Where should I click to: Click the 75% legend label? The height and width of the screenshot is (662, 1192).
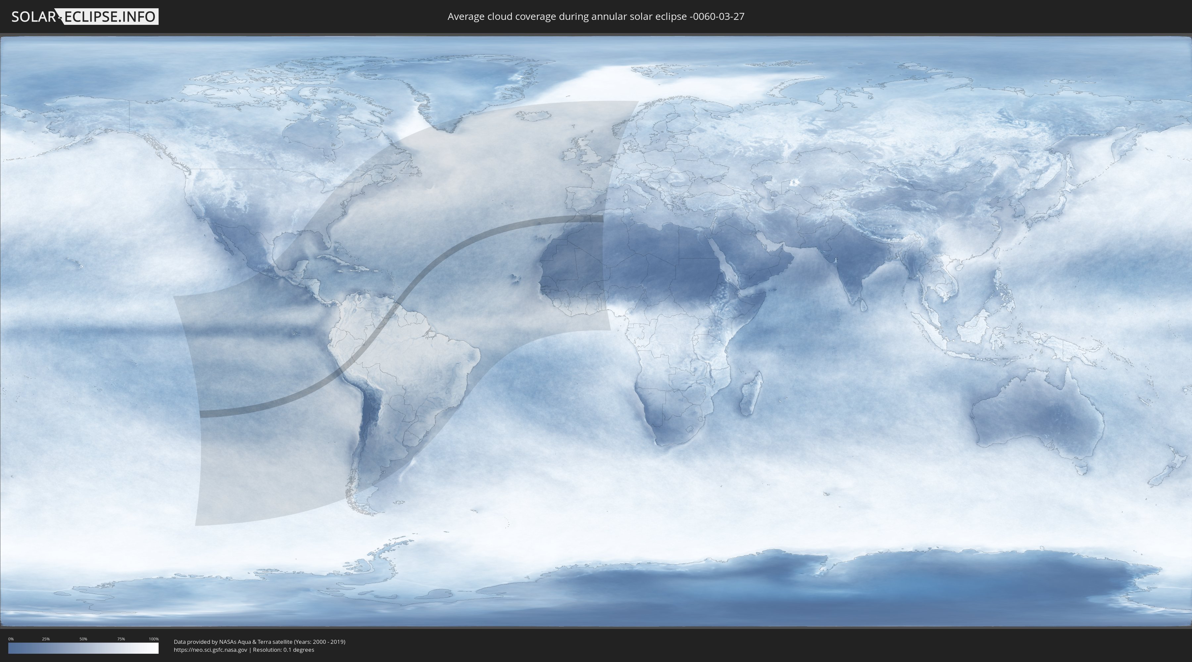121,639
